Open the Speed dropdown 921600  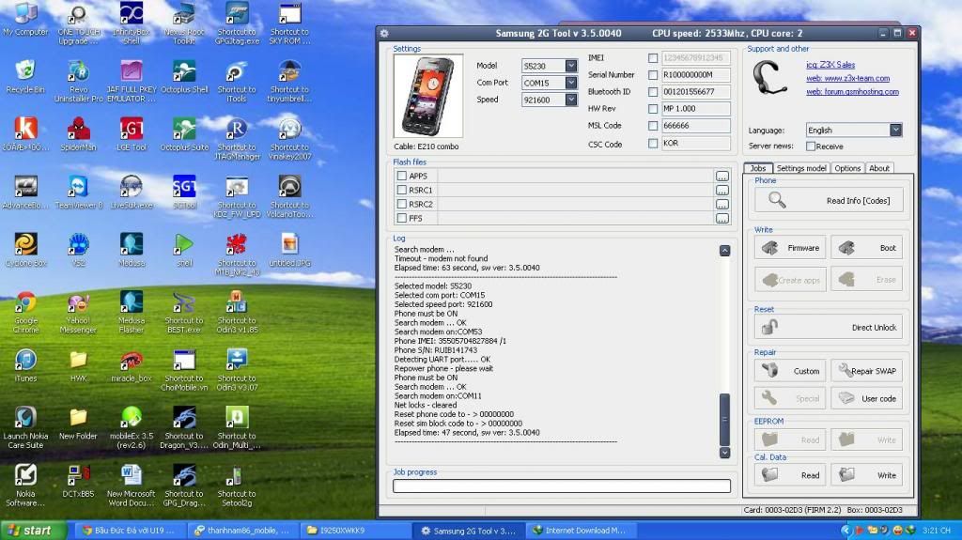click(571, 100)
